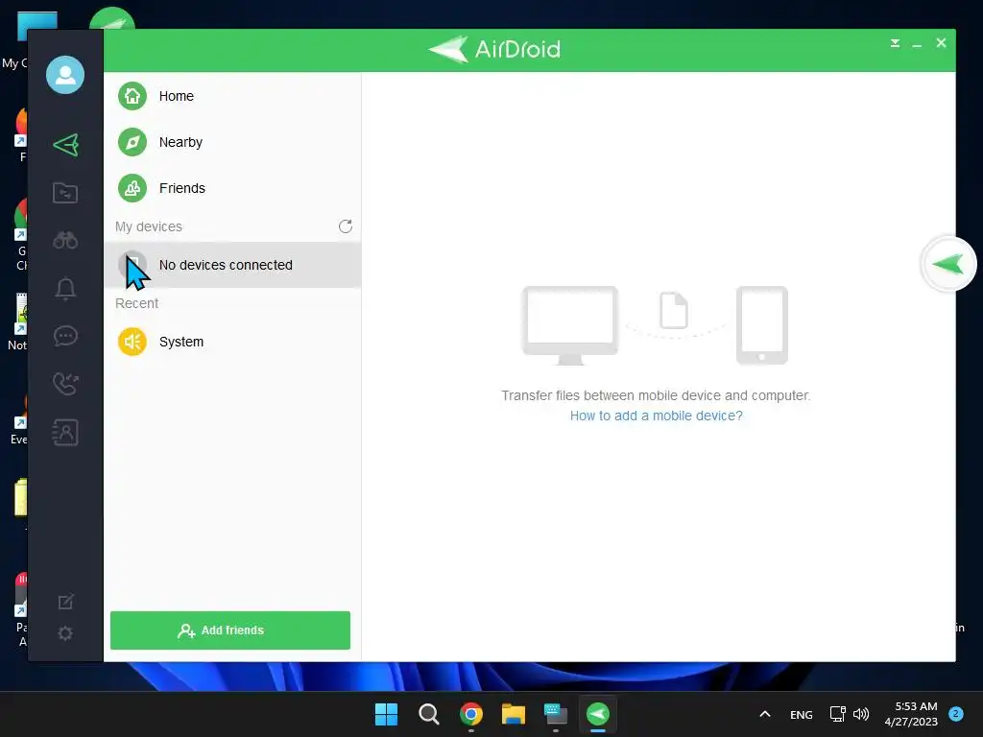This screenshot has height=737, width=983.
Task: Show hidden system tray icons
Action: pyautogui.click(x=765, y=714)
